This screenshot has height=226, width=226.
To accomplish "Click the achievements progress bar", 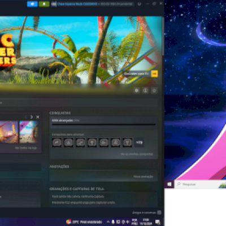I will (103, 124).
